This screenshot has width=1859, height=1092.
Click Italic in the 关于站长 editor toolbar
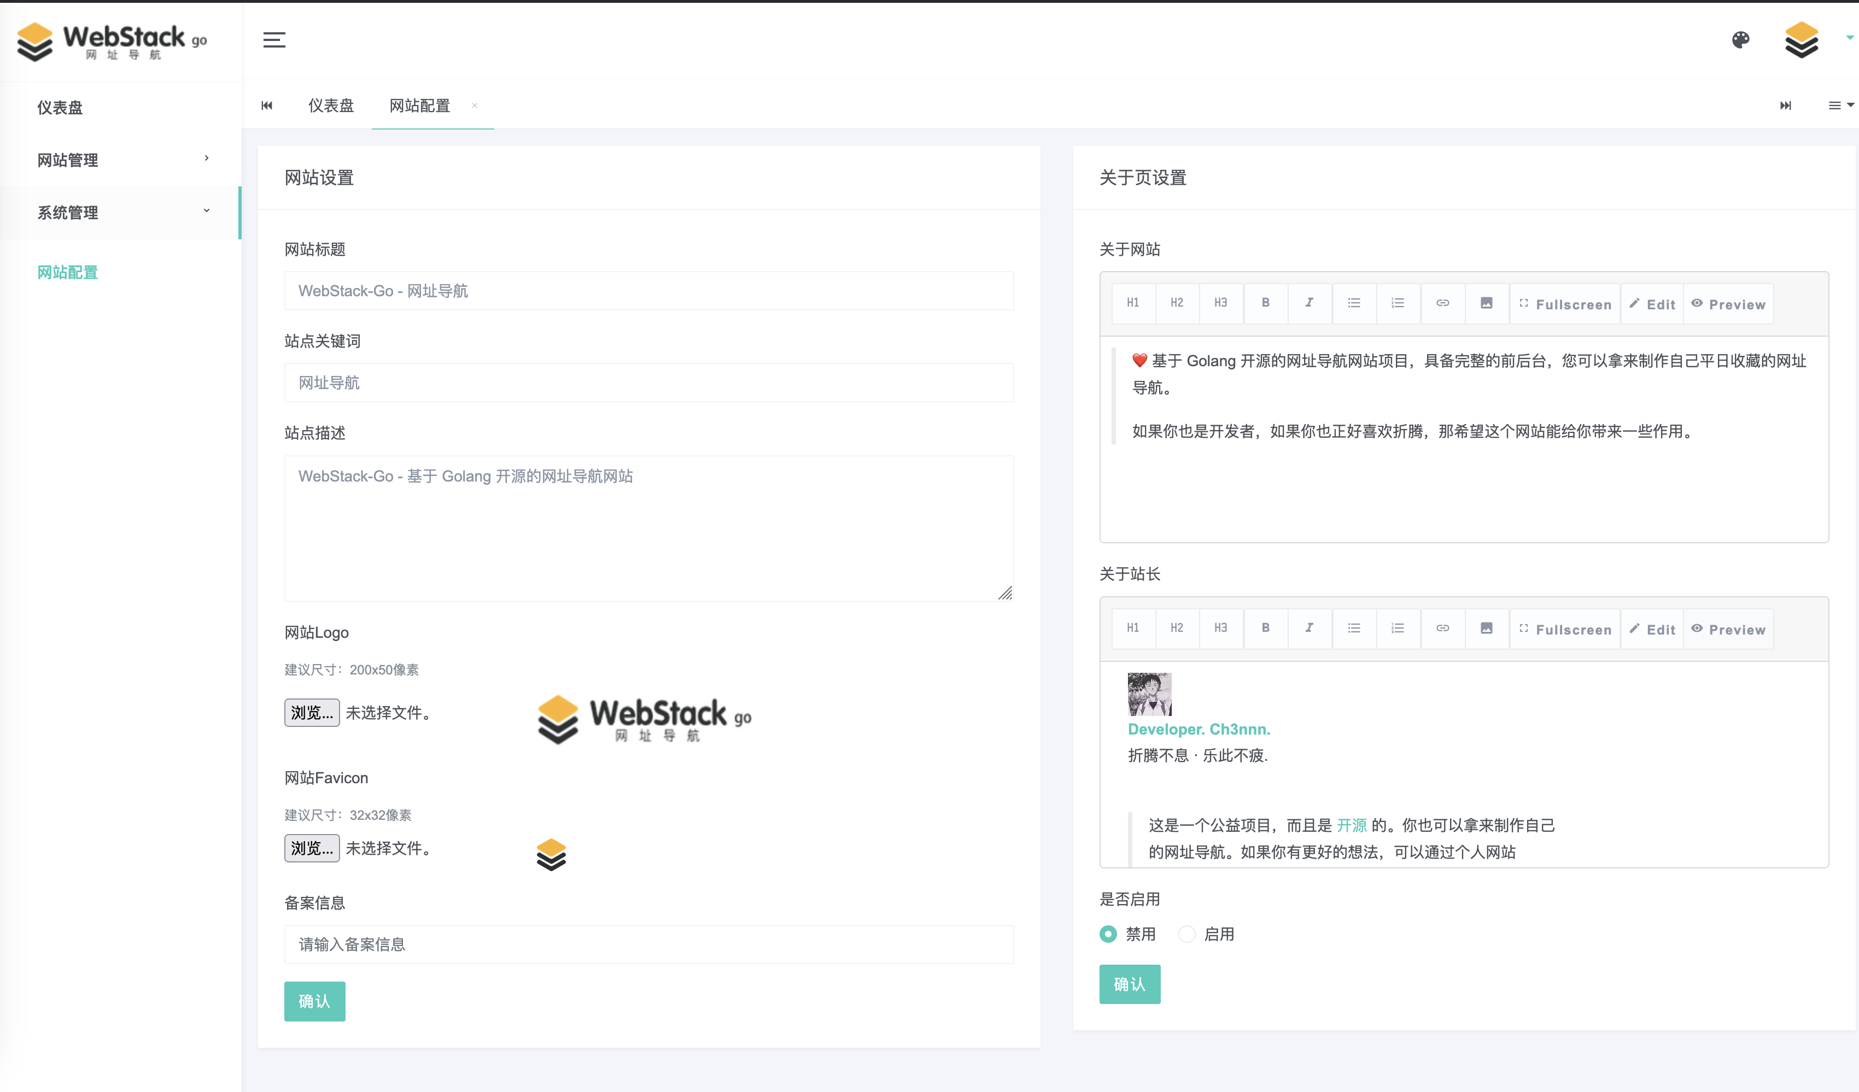(x=1310, y=628)
